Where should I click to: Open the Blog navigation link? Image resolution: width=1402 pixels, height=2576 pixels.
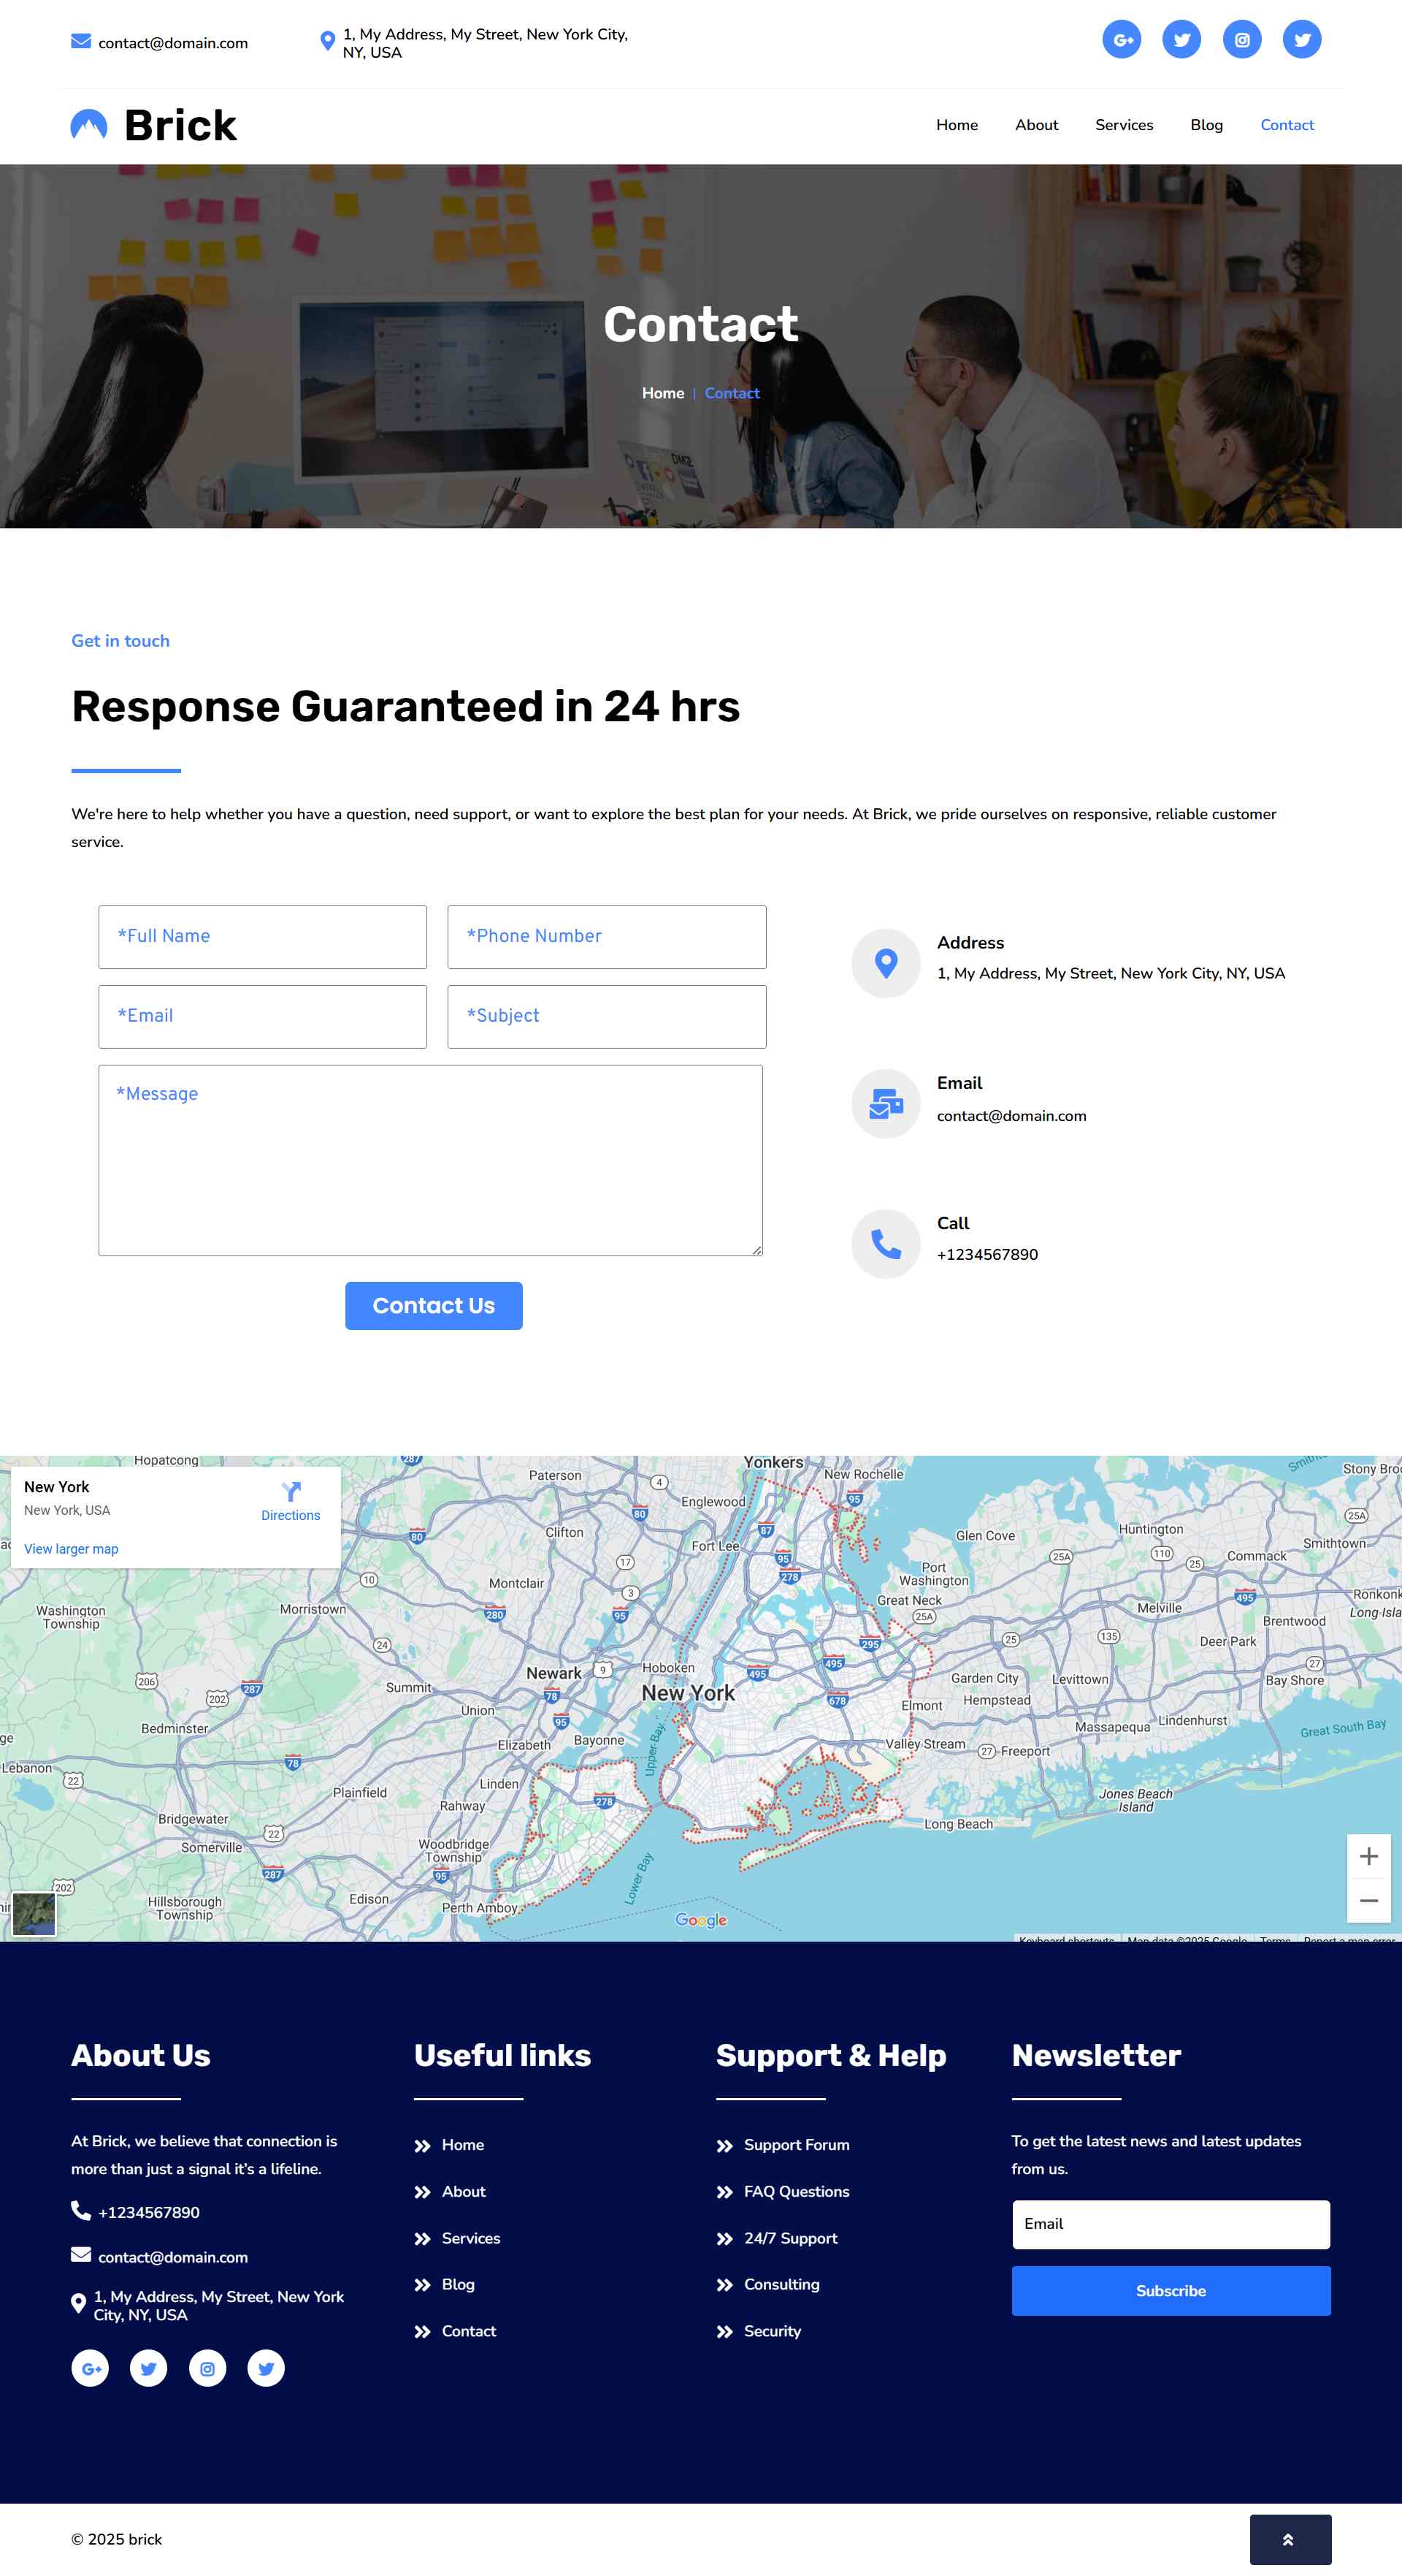click(x=1206, y=125)
